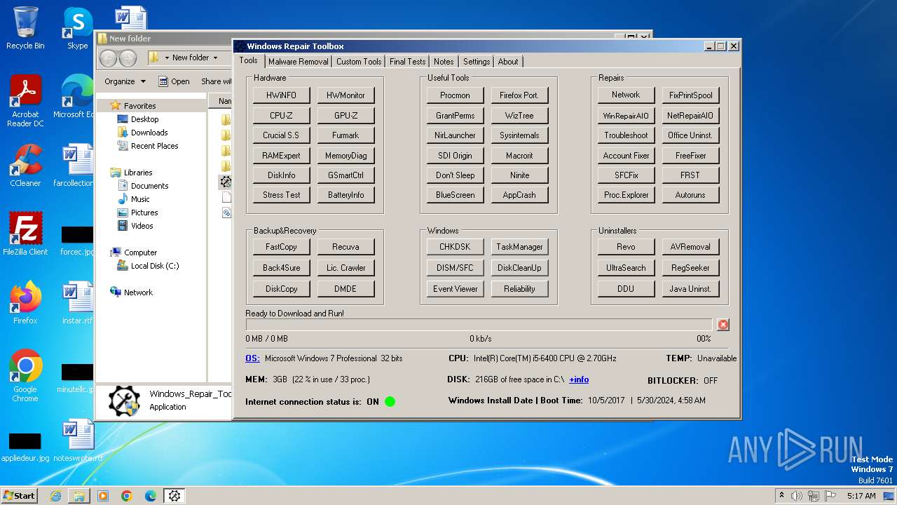897x505 pixels.
Task: Click the taskbar clock 5:17 AM
Action: (861, 496)
